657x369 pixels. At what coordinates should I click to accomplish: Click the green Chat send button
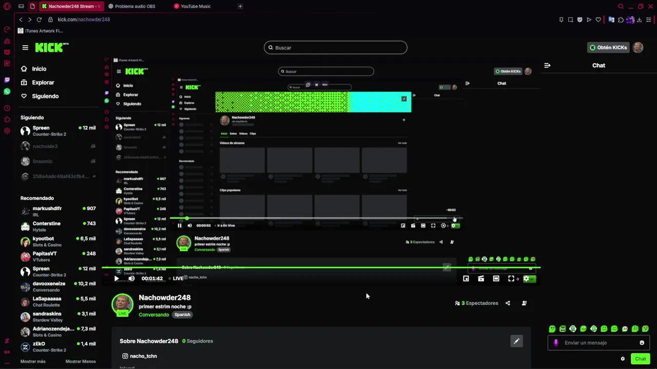640,359
